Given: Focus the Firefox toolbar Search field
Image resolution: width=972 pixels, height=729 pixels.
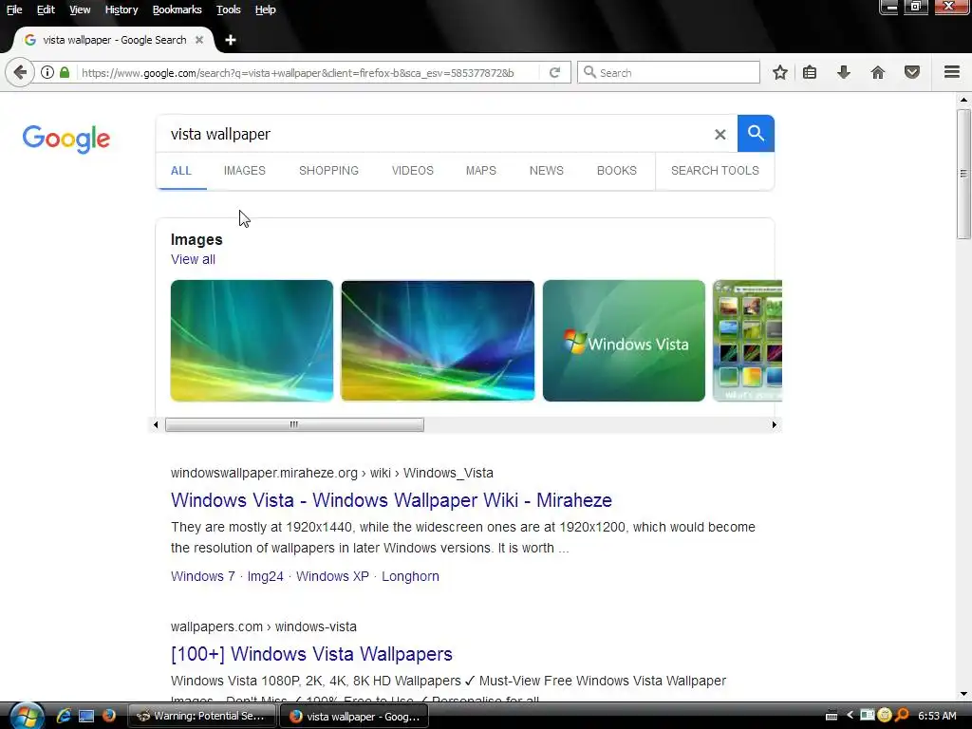Looking at the screenshot, I should pos(668,72).
